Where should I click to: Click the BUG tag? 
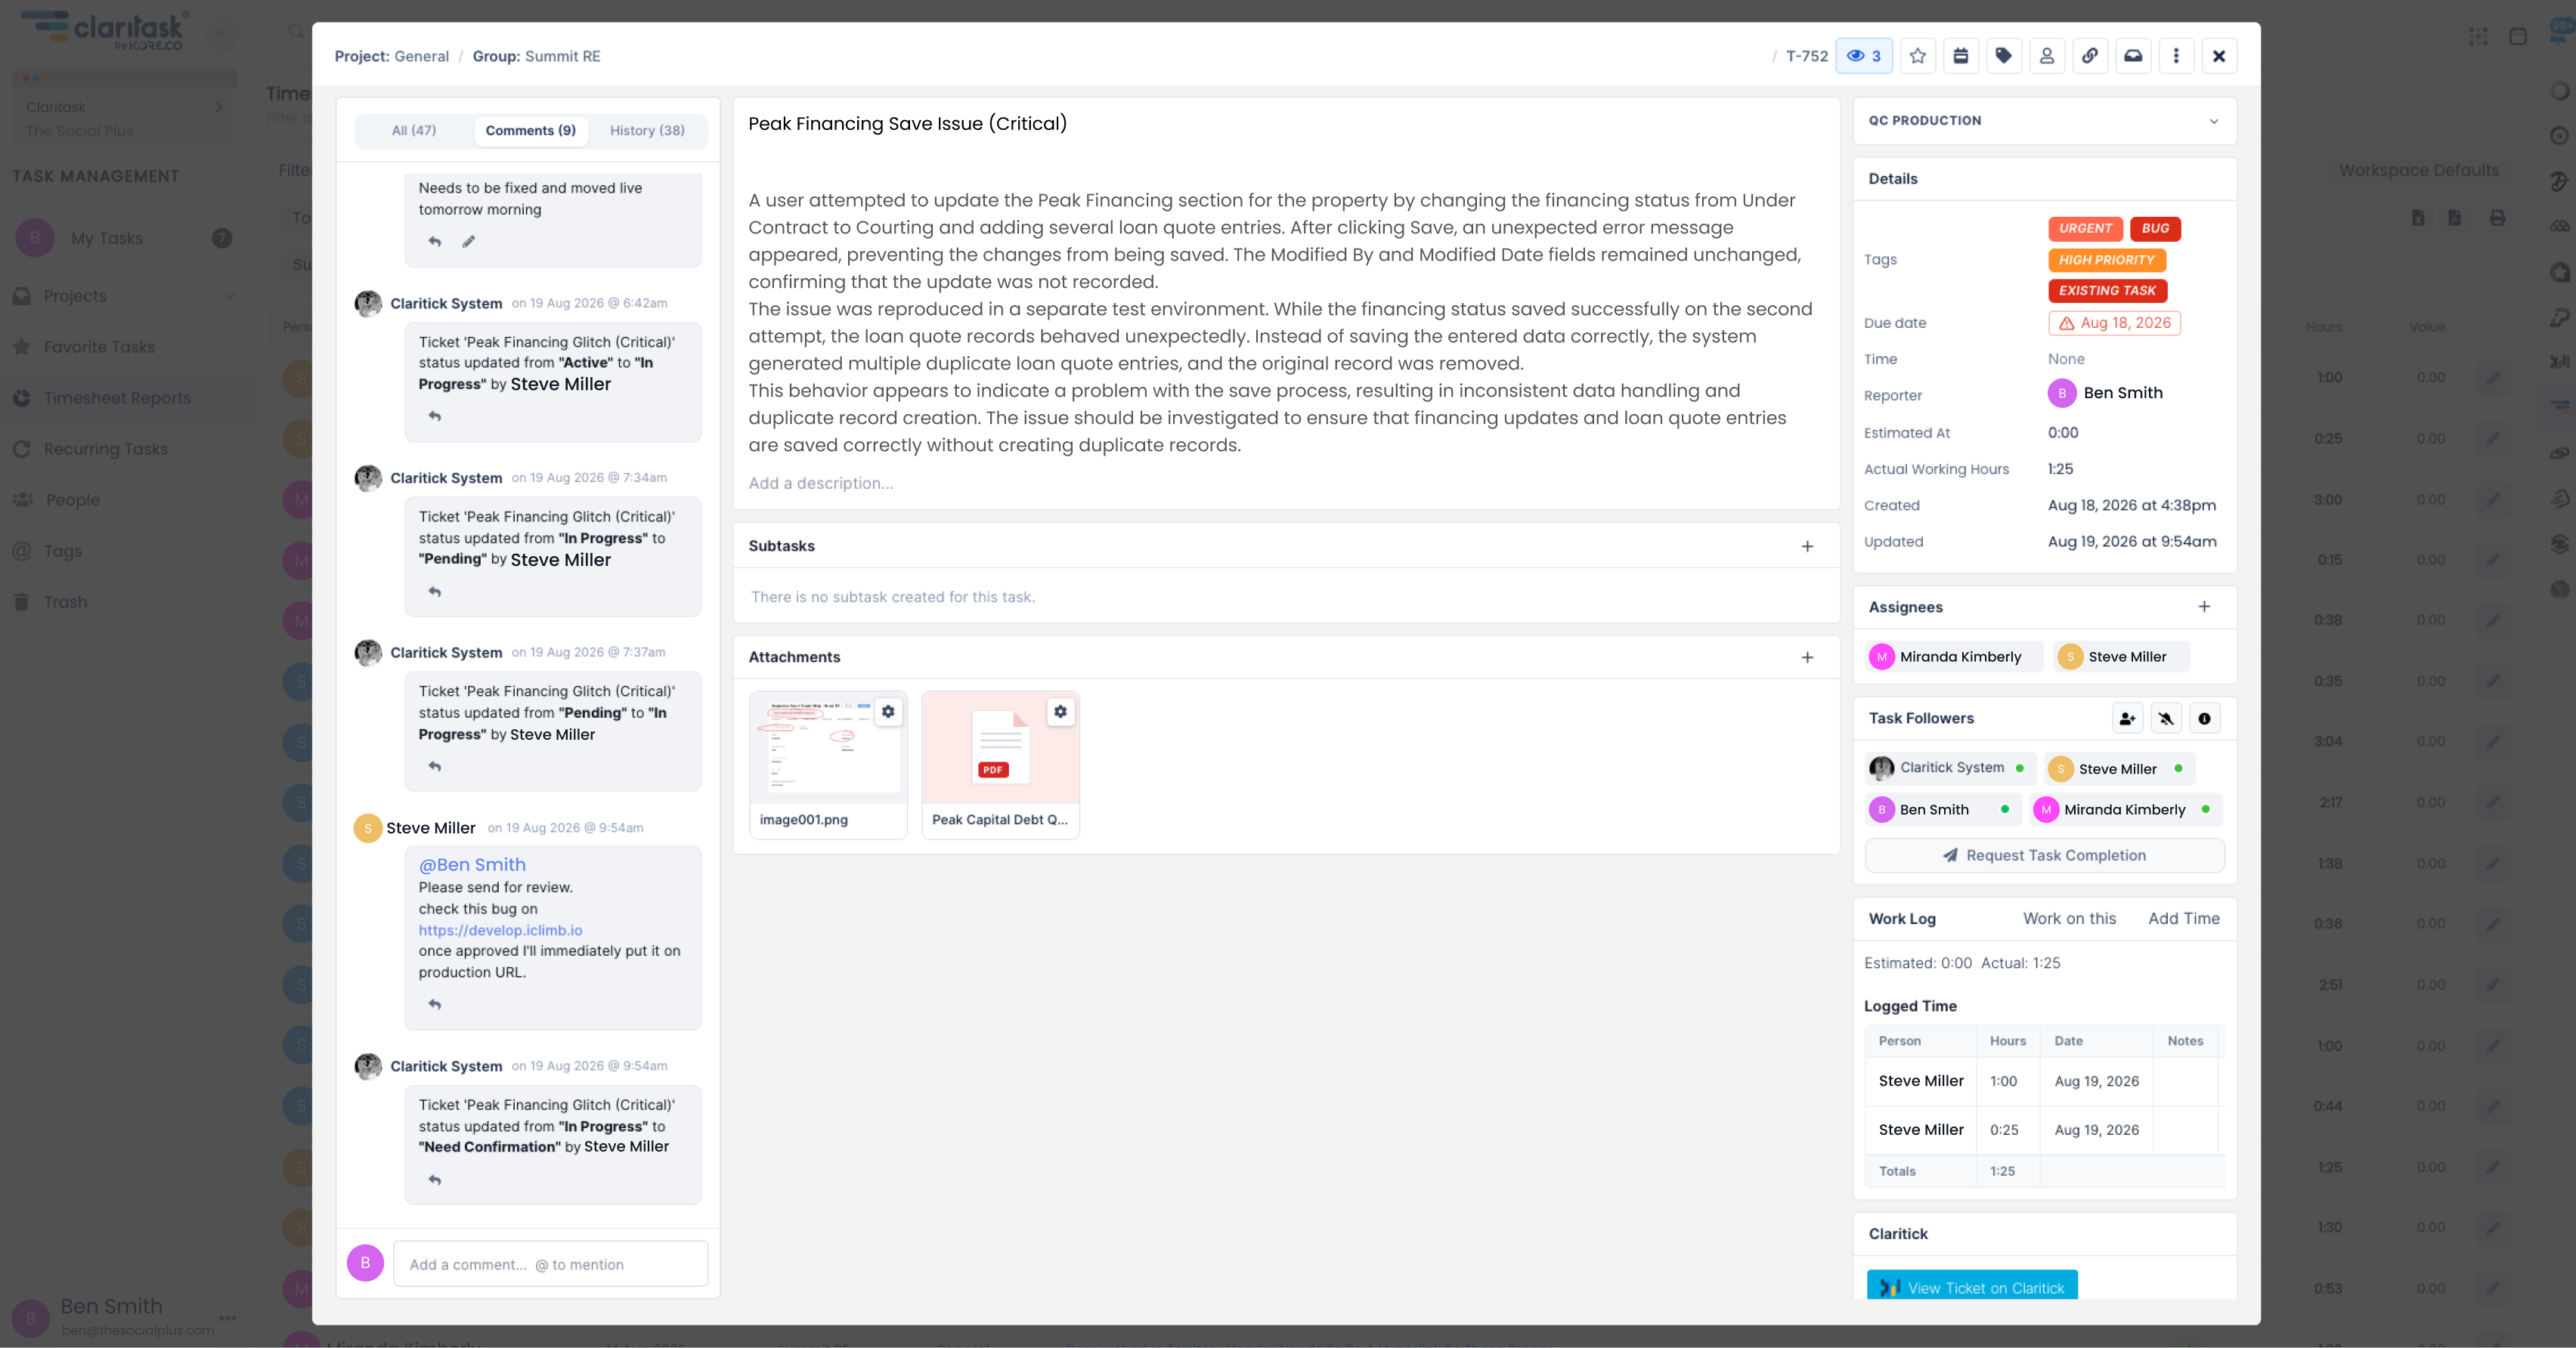click(x=2155, y=228)
